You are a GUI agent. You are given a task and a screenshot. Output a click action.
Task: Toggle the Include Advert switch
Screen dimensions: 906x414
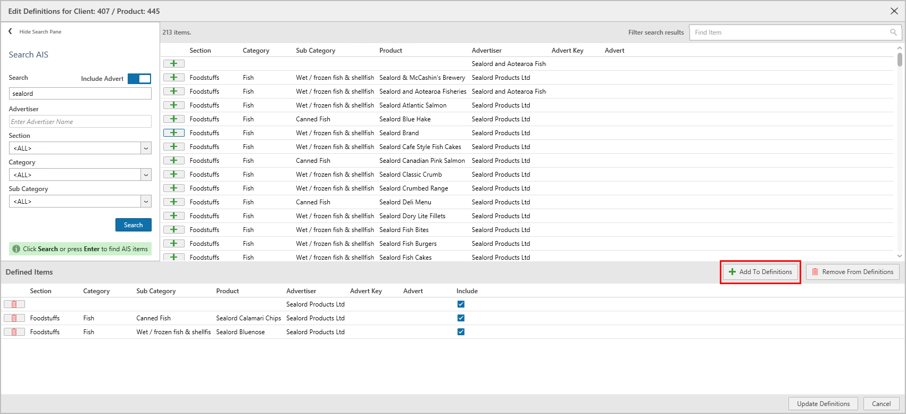139,79
